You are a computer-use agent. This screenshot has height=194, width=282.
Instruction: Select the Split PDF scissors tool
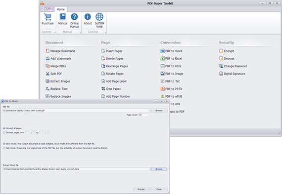click(x=54, y=74)
